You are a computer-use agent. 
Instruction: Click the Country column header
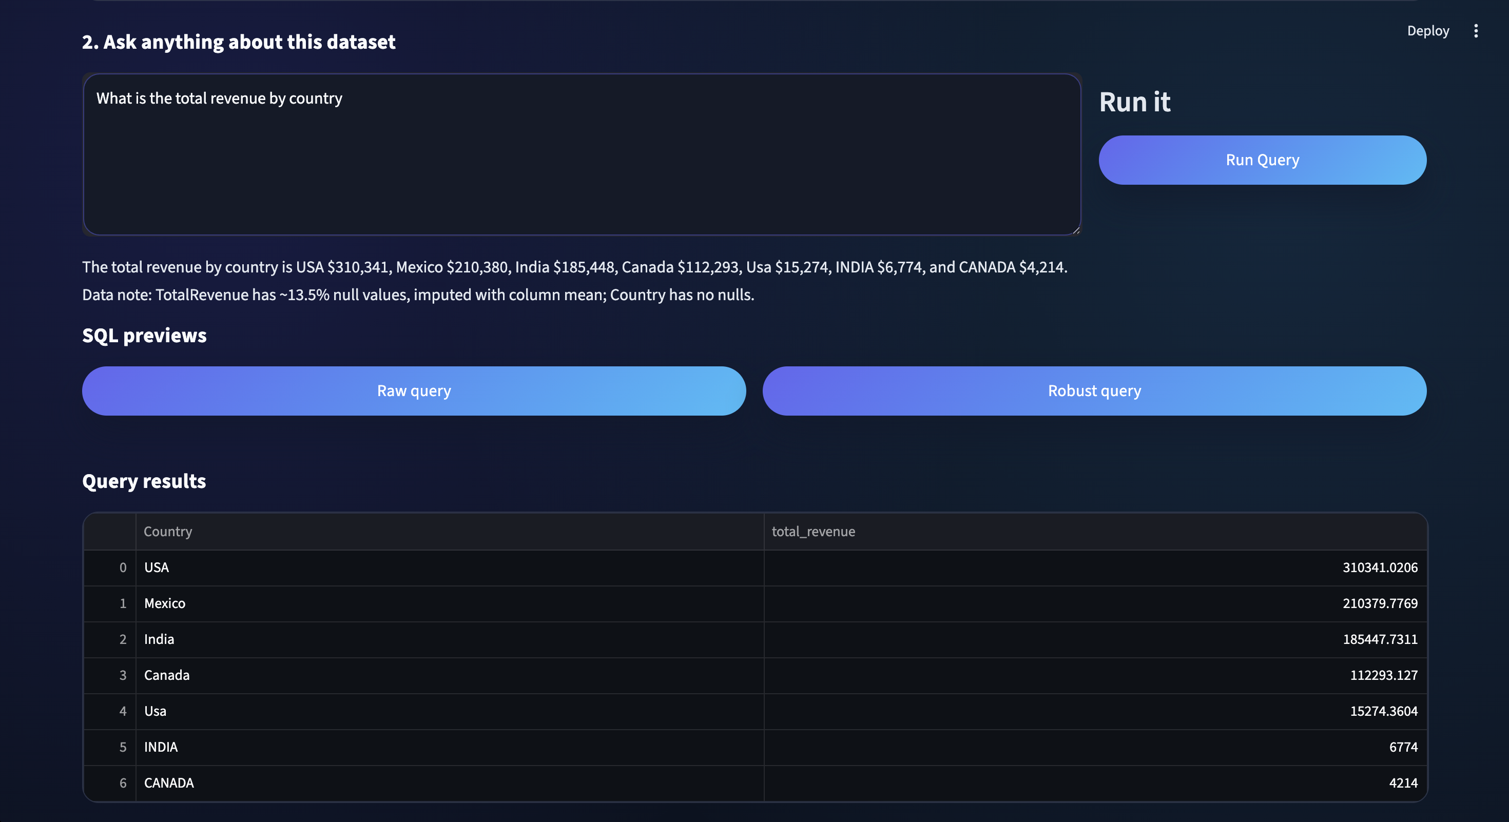(449, 532)
